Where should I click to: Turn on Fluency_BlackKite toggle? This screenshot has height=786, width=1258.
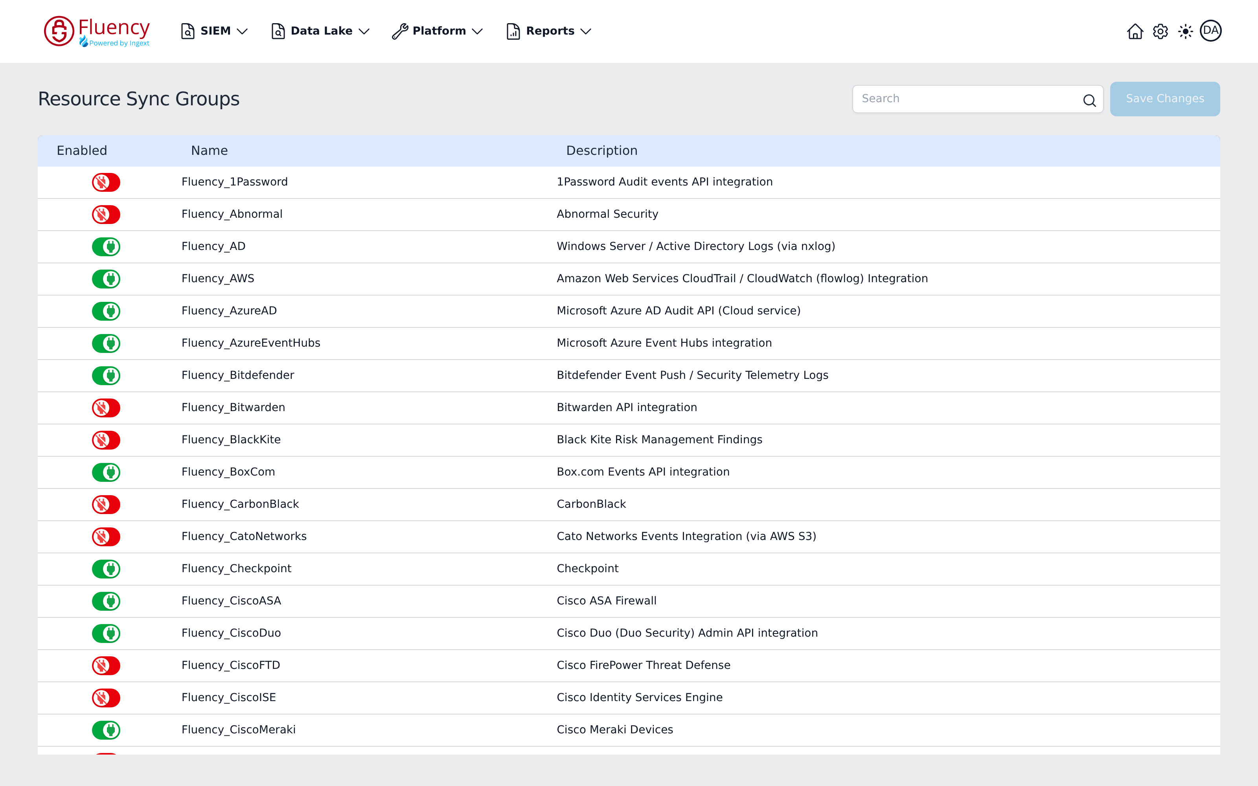[106, 440]
